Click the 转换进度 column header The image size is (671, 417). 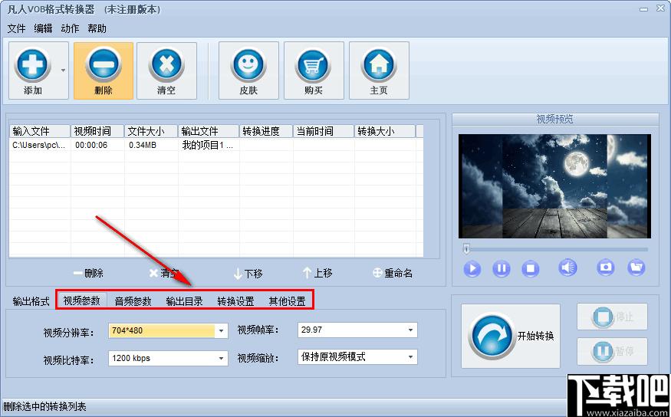pos(266,131)
